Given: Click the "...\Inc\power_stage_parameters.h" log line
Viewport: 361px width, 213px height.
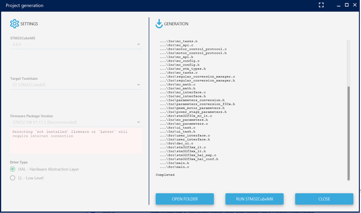Looking at the screenshot, I should pyautogui.click(x=193, y=112).
